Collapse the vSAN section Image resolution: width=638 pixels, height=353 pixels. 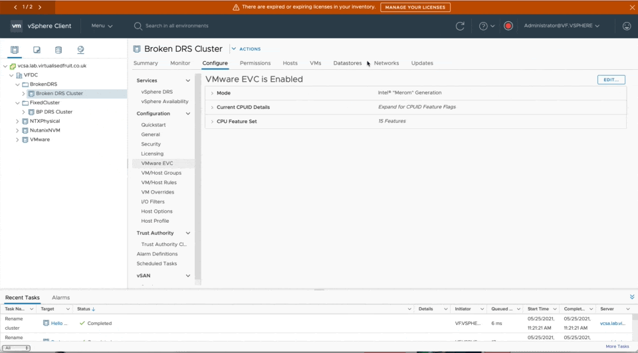point(188,276)
